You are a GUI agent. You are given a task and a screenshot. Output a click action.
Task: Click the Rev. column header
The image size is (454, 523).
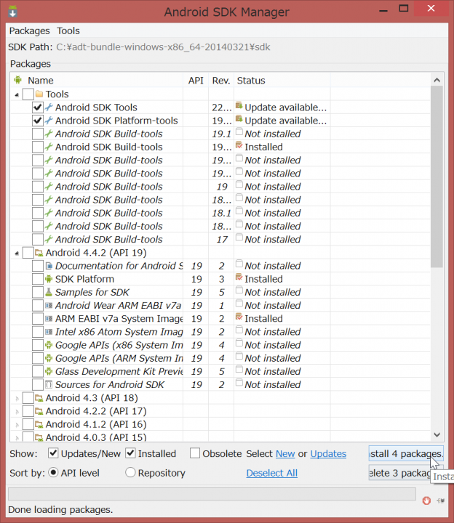pyautogui.click(x=221, y=81)
